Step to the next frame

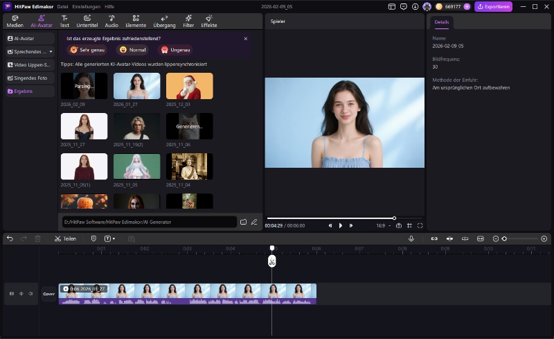351,225
